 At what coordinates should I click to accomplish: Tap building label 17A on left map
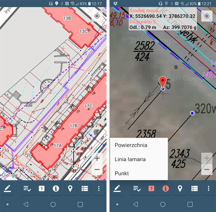tap(58, 146)
